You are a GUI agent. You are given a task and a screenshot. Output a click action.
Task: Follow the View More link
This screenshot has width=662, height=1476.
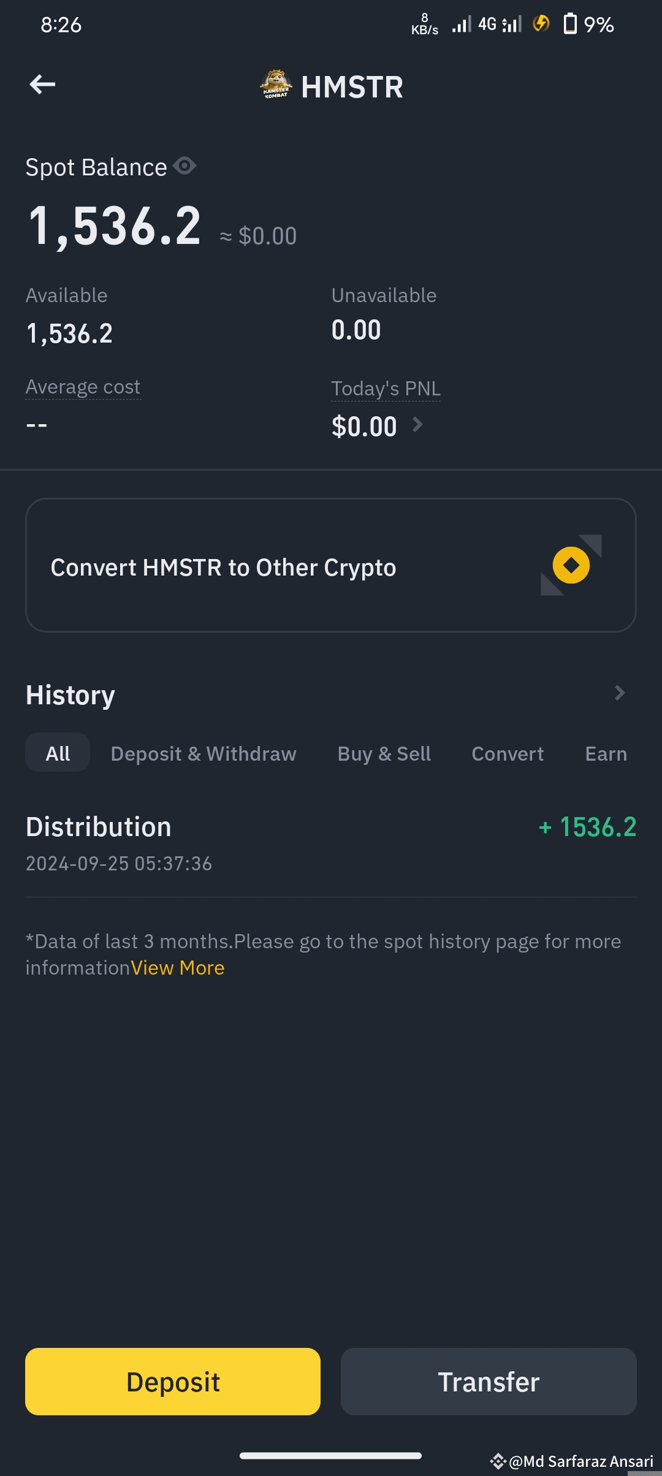point(178,968)
